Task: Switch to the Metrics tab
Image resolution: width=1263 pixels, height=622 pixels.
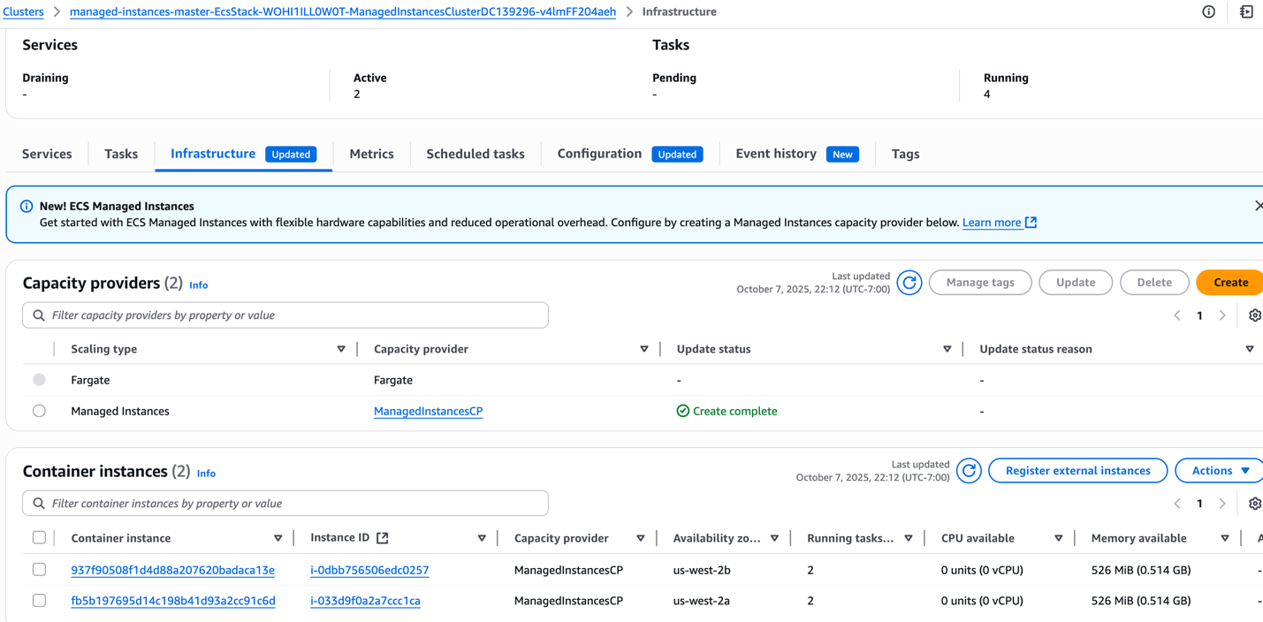Action: click(371, 154)
